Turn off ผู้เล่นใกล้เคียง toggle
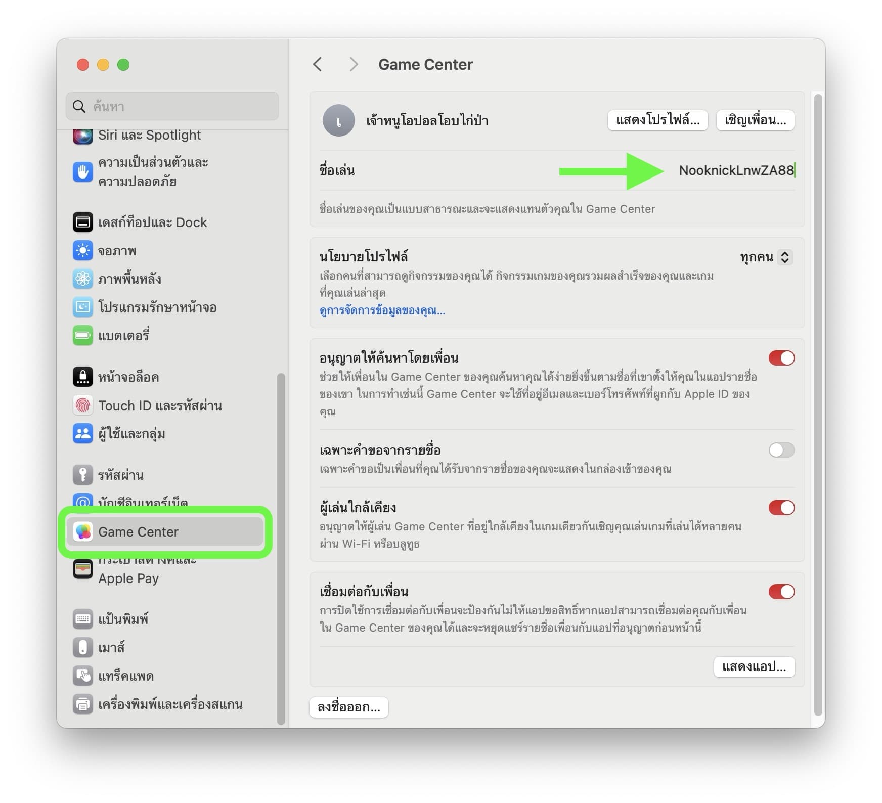Screen dimensions: 882x803 pyautogui.click(x=781, y=508)
